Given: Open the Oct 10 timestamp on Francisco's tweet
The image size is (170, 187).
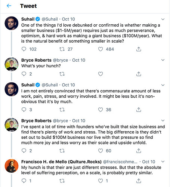Looking at the screenshot, I should point(149,162).
